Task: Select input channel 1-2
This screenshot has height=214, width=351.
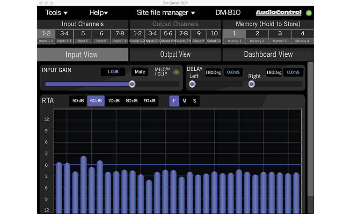Action: click(x=46, y=37)
